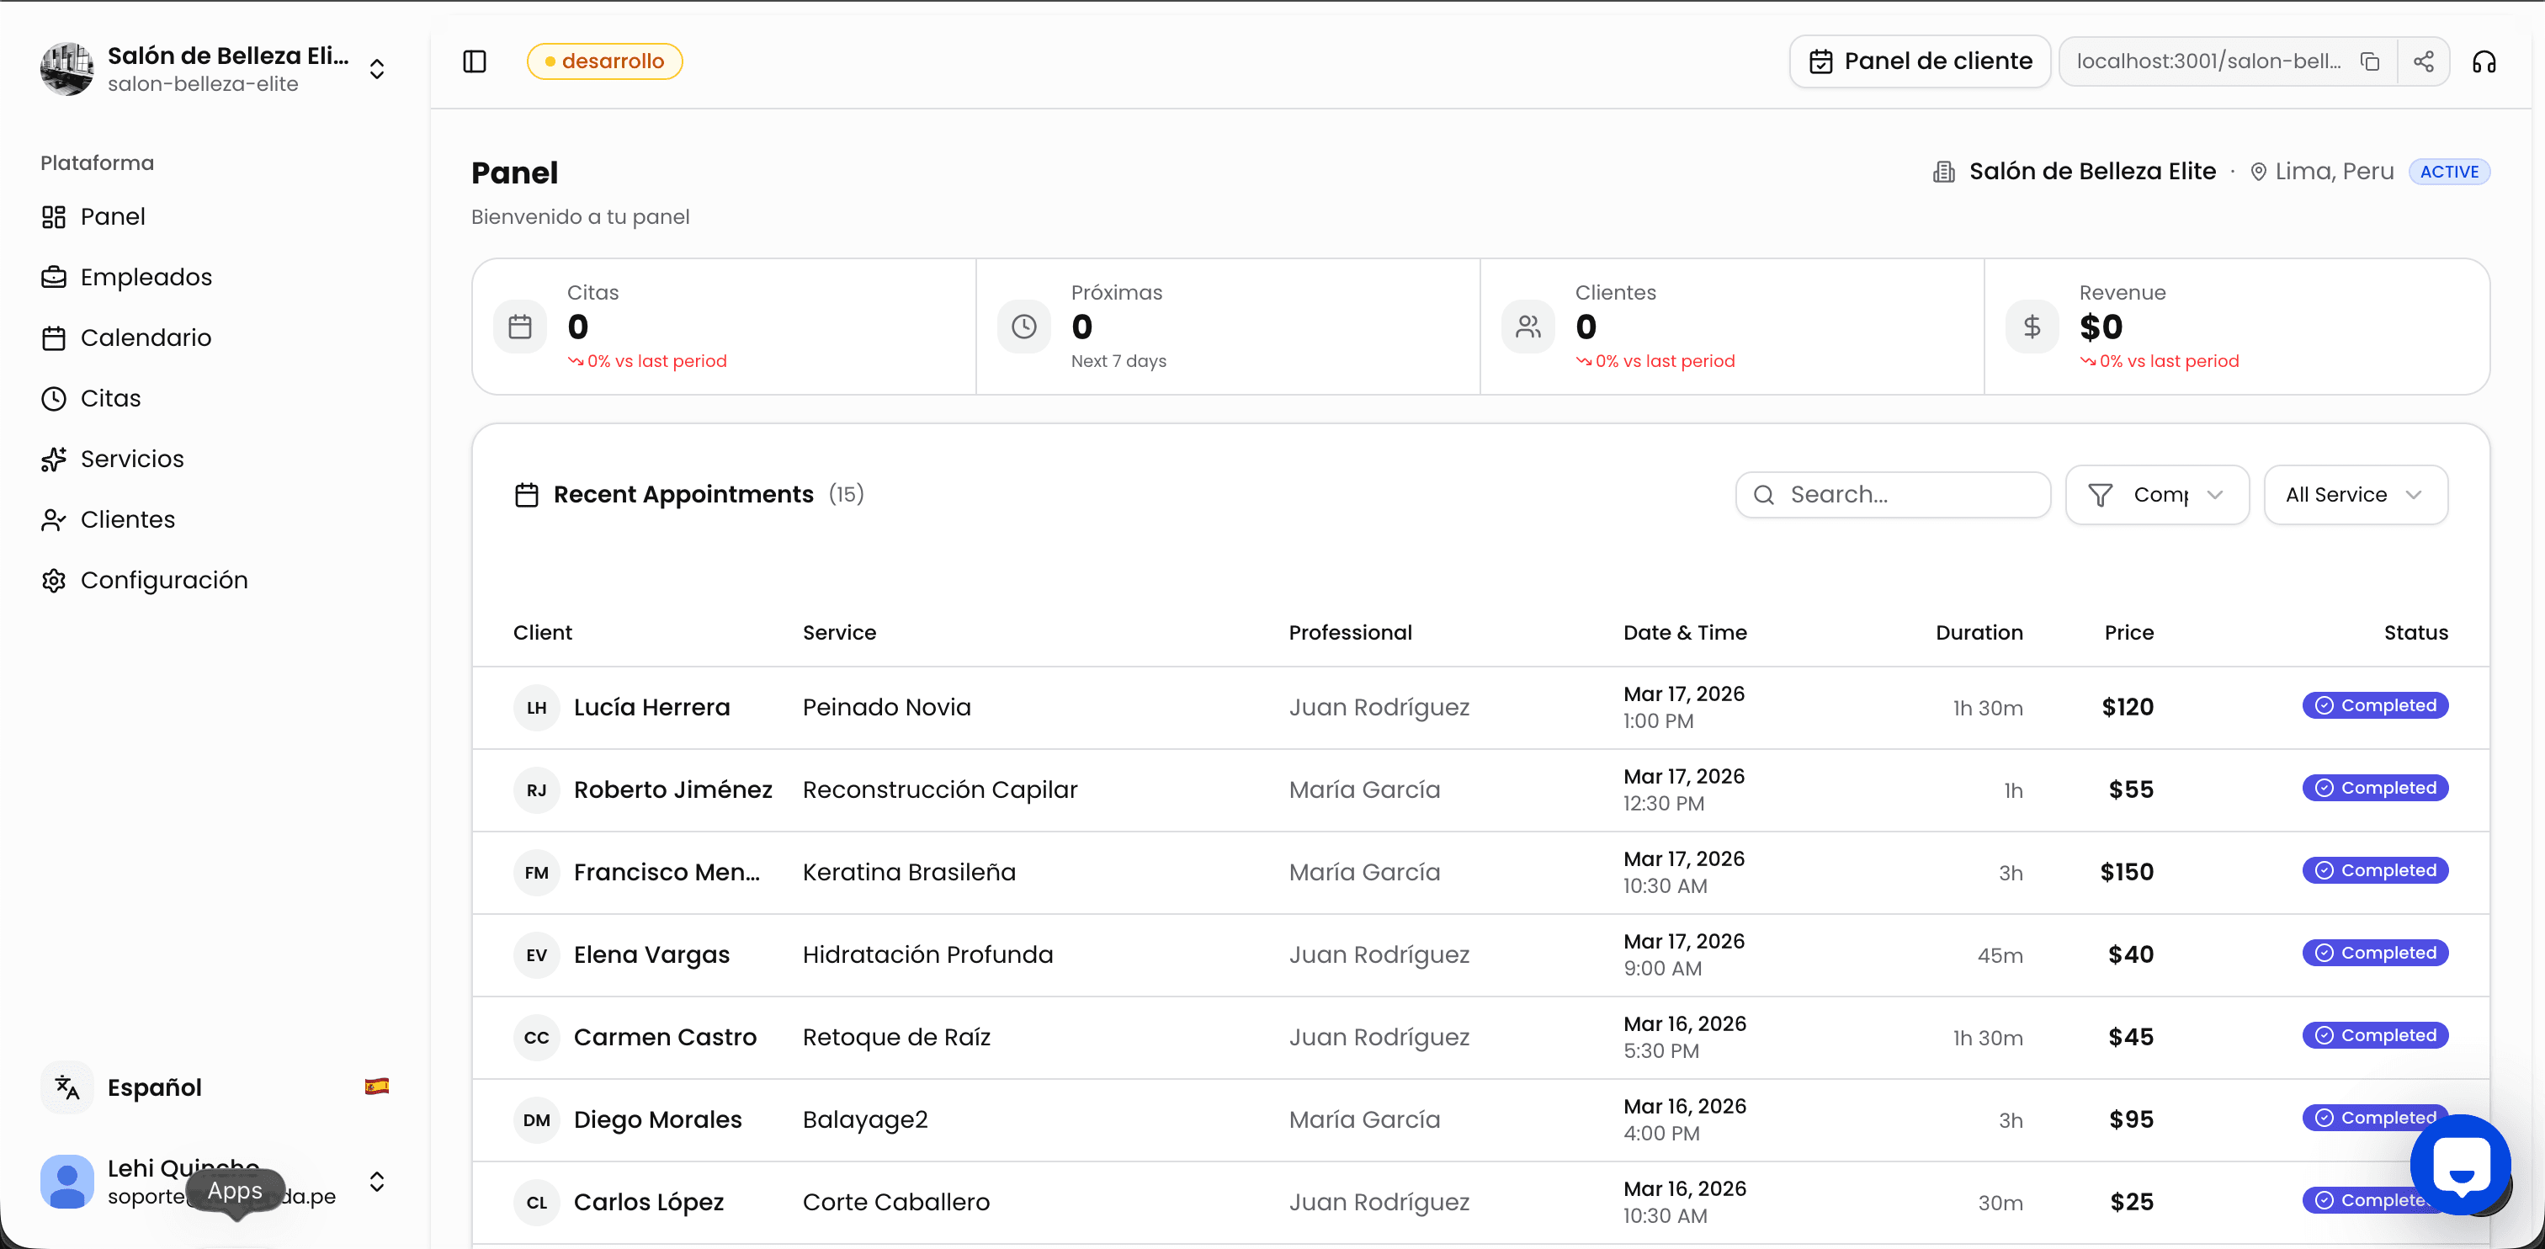This screenshot has height=1249, width=2545.
Task: Click the Recent Appointments calendar icon
Action: 527,495
